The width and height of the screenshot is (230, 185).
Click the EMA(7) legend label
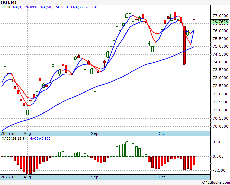[77, 7]
